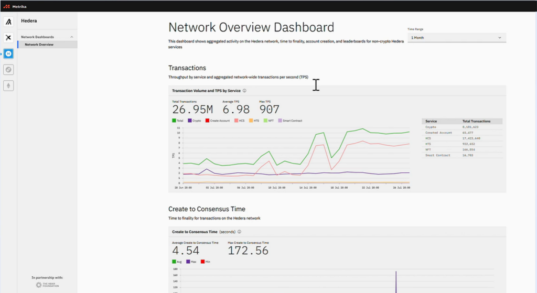The width and height of the screenshot is (537, 293).
Task: Collapse the Network Dashboards section chevron
Action: click(72, 37)
